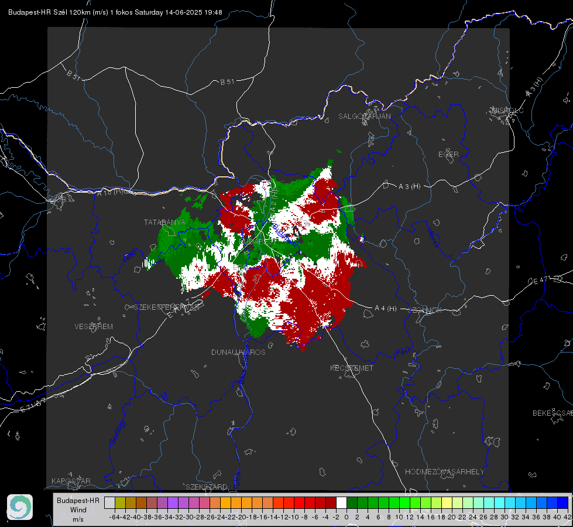The width and height of the screenshot is (573, 527).
Task: Click the light gray swatch at the legend start
Action: pyautogui.click(x=109, y=503)
